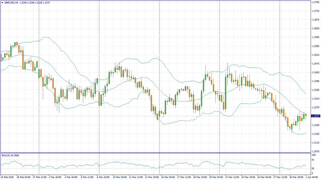Click the 11 Mar 12:00 time label
Image resolution: width=321 pixels, height=180 pixels.
[136, 177]
